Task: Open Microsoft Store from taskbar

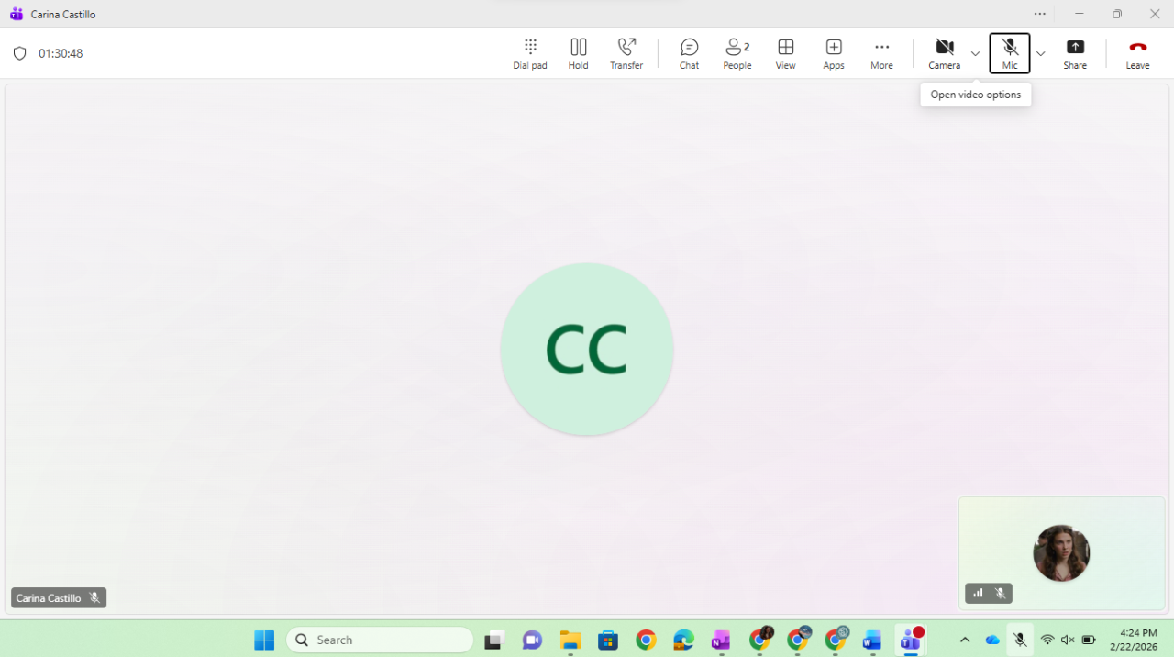Action: (x=608, y=640)
